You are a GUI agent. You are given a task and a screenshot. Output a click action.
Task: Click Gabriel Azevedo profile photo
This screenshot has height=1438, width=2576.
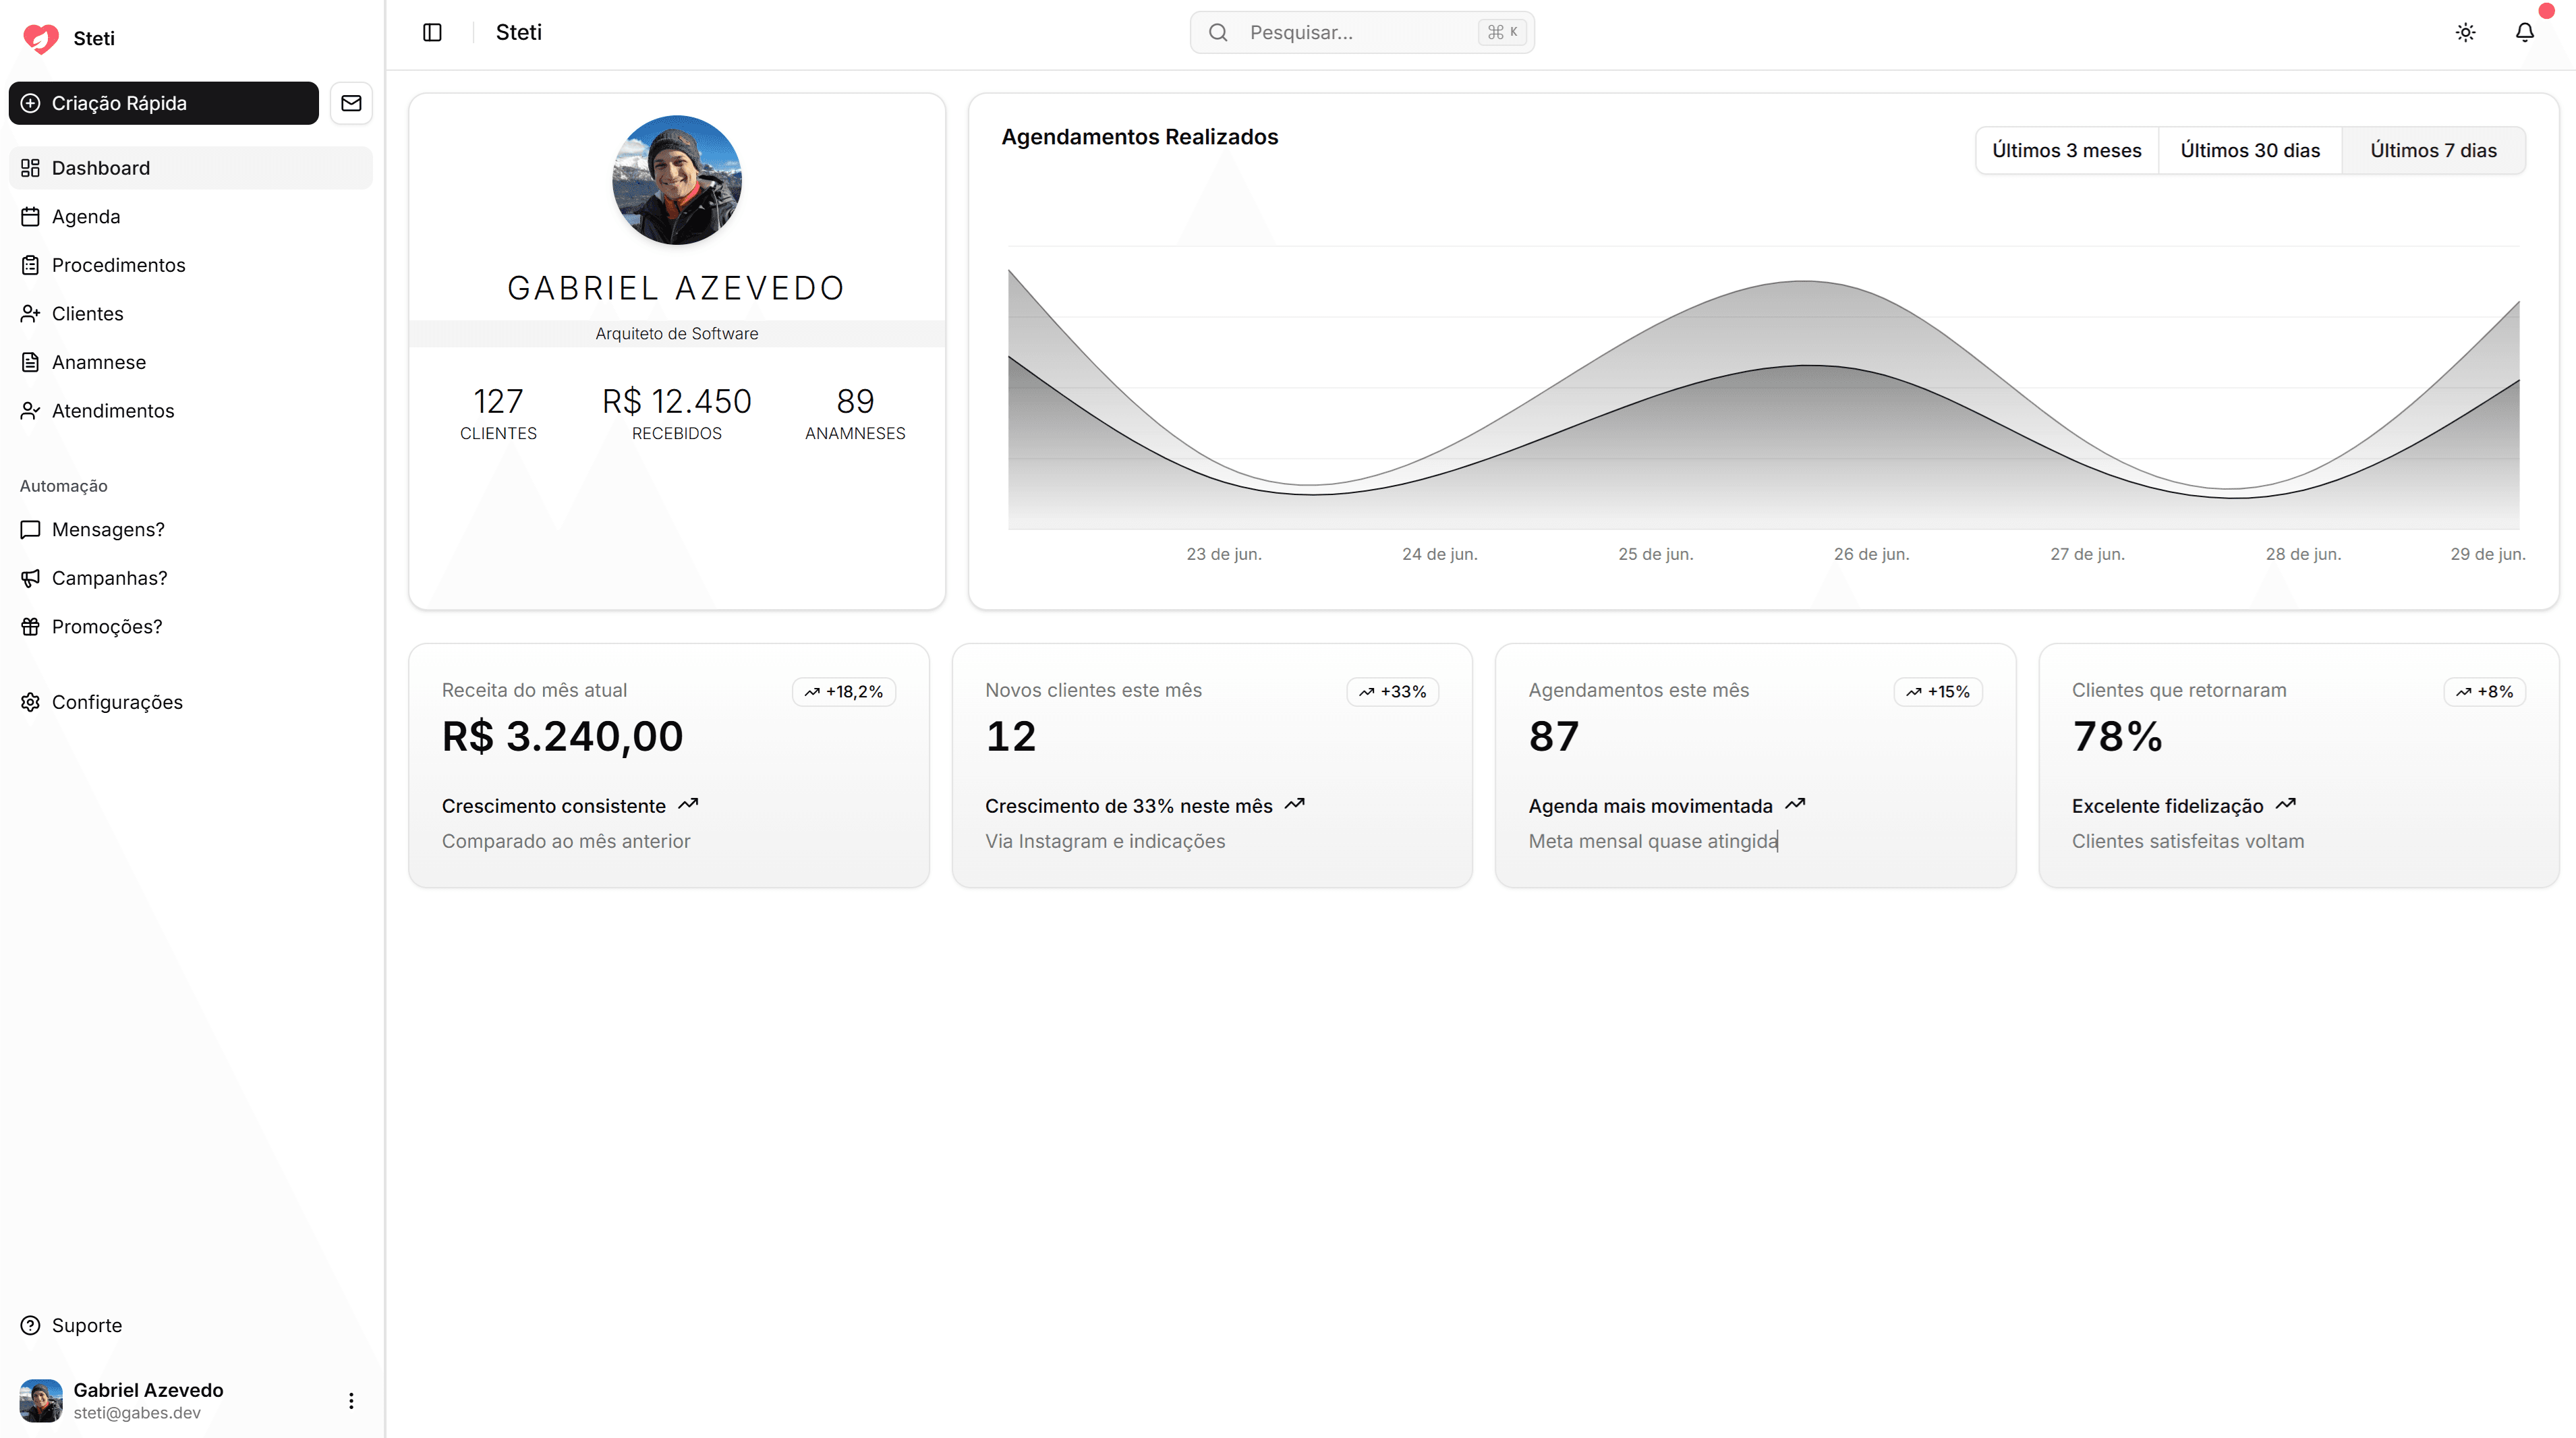677,180
